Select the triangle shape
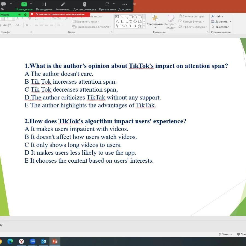 pos(117,21)
